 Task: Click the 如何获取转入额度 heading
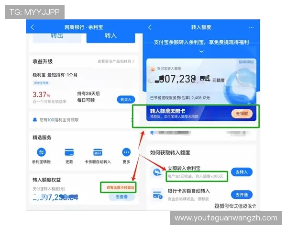pyautogui.click(x=170, y=152)
